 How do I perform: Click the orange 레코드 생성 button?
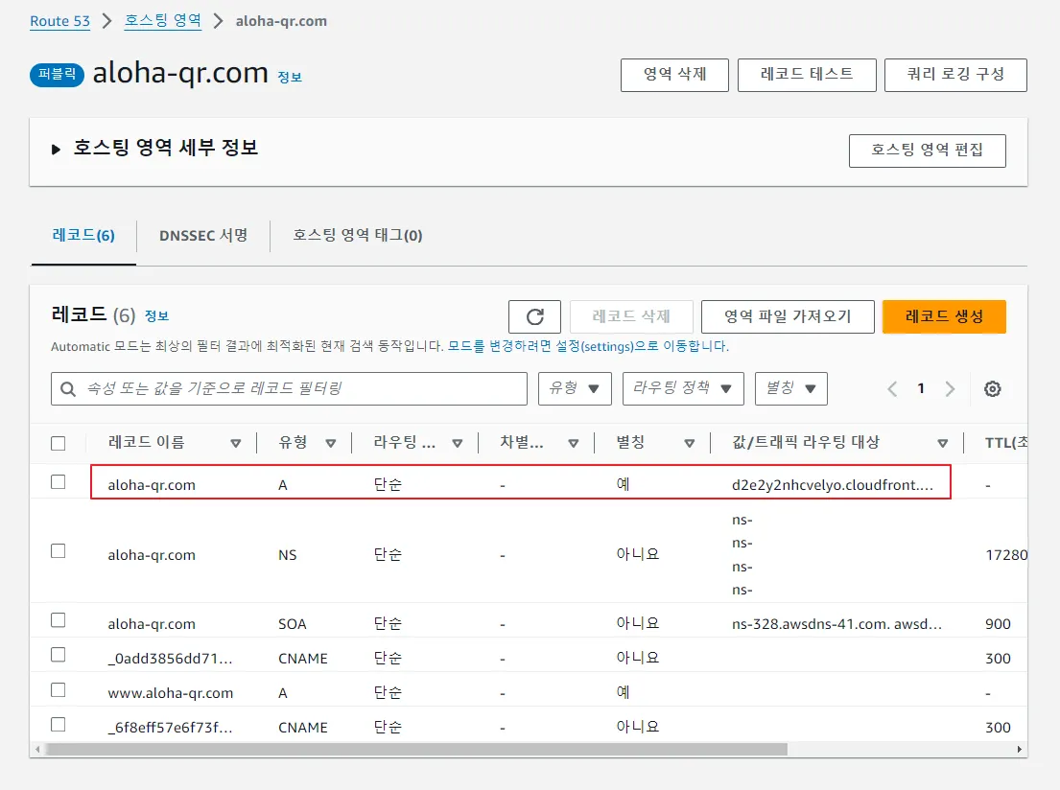(x=944, y=317)
